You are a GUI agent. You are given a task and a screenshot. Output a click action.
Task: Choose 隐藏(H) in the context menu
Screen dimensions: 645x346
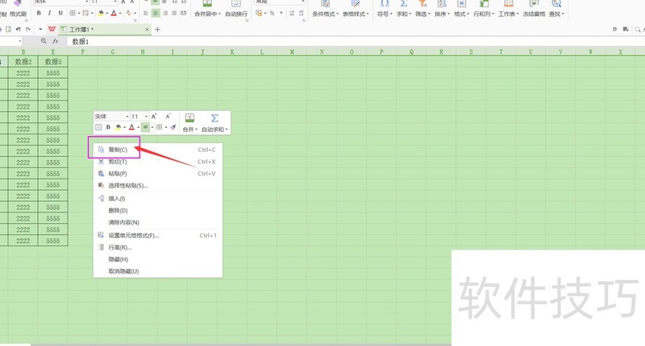[x=157, y=259]
